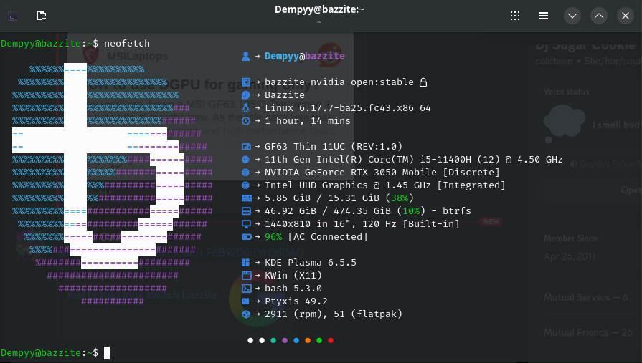Click the NVIDIA GeForce RTX 3050 Mobile text
This screenshot has width=642, height=363.
click(x=351, y=172)
